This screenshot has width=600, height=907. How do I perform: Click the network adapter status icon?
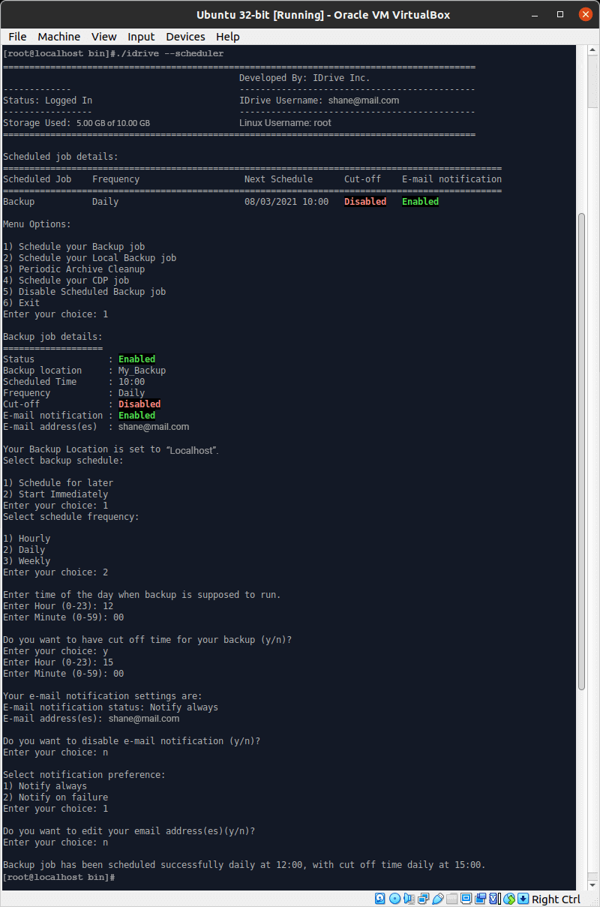pos(423,899)
